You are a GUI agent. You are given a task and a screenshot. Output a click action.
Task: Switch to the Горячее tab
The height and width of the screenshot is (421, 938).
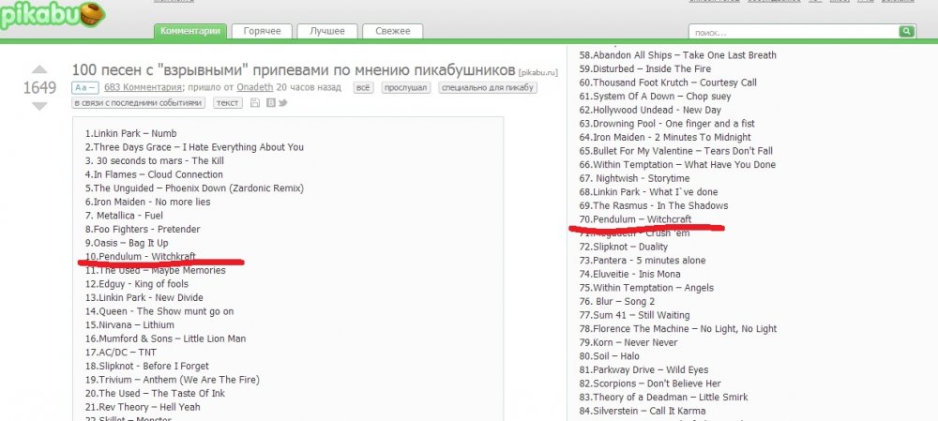pyautogui.click(x=262, y=31)
